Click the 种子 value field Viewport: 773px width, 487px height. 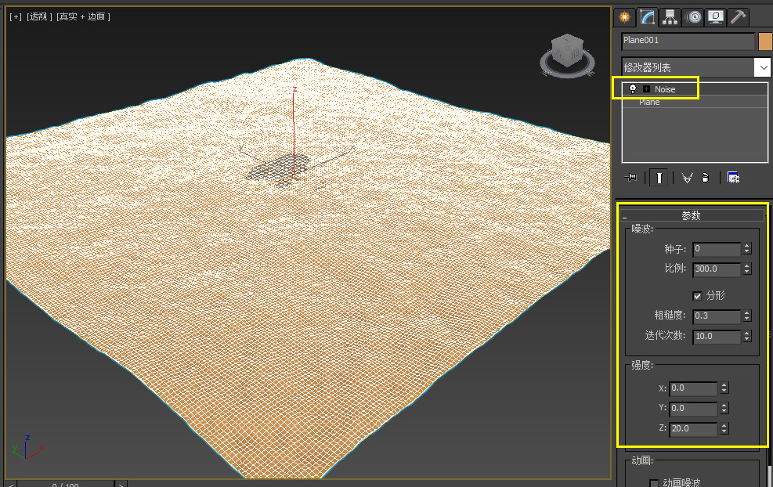[x=717, y=249]
